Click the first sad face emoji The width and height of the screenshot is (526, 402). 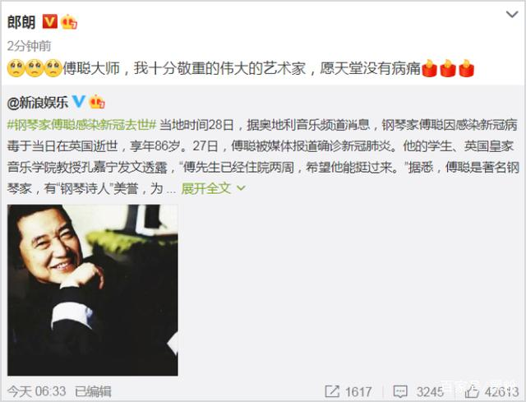tap(16, 68)
